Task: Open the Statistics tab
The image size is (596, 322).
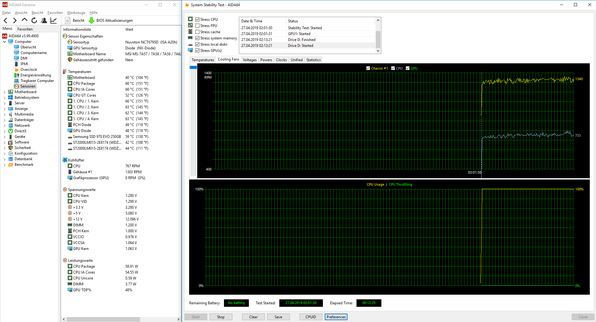Action: (314, 60)
